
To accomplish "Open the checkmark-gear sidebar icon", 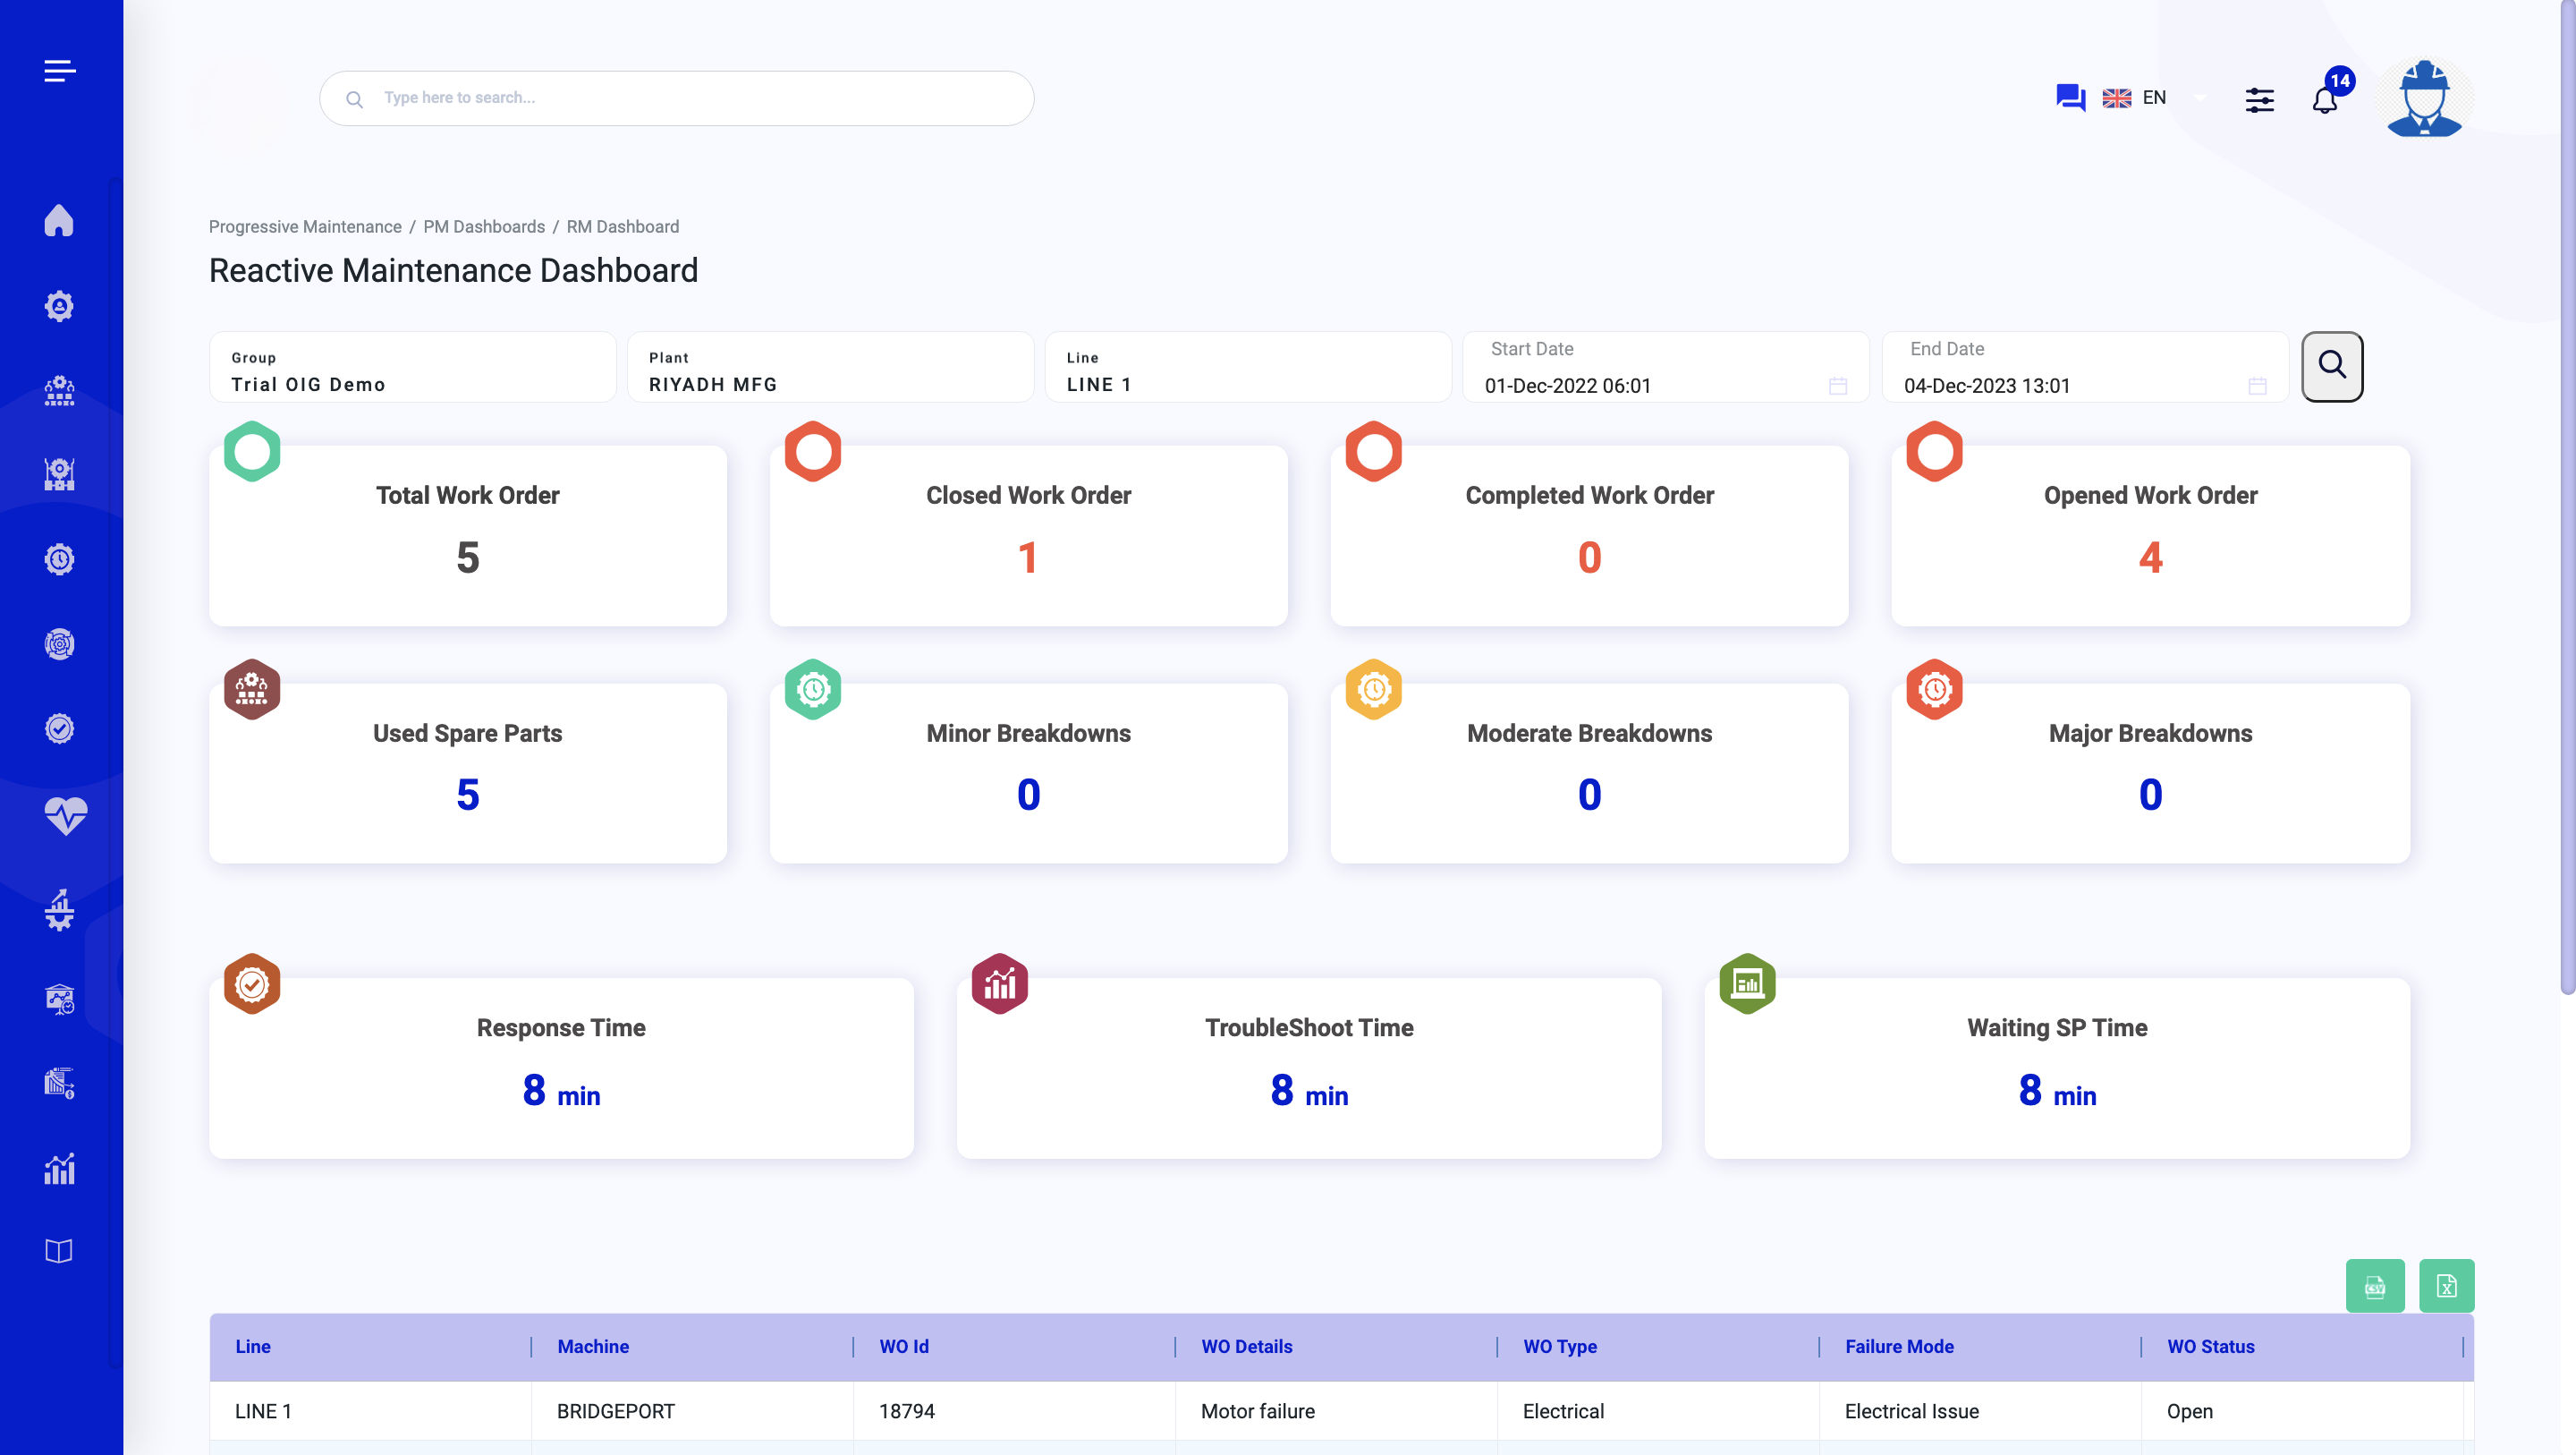I will [x=59, y=728].
